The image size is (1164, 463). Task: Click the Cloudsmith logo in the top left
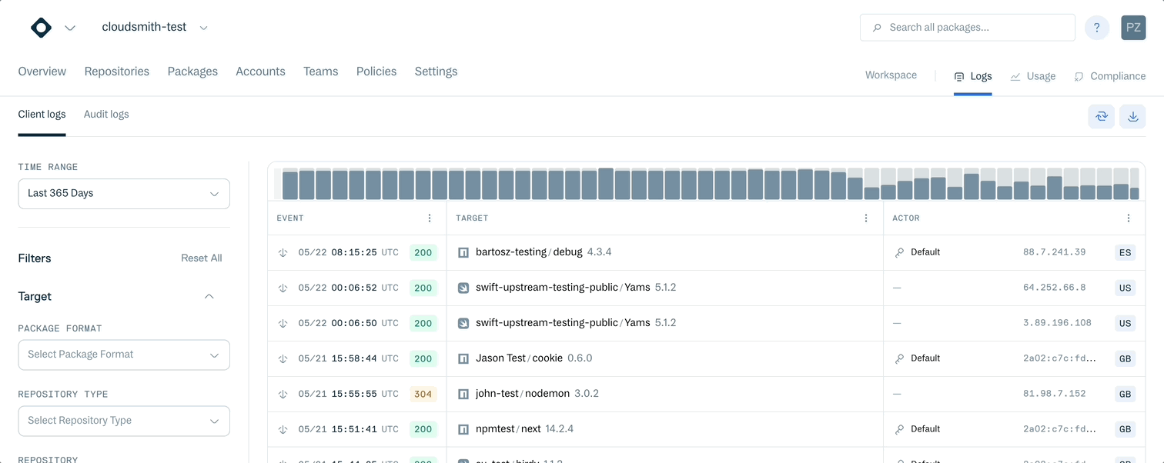[x=41, y=27]
